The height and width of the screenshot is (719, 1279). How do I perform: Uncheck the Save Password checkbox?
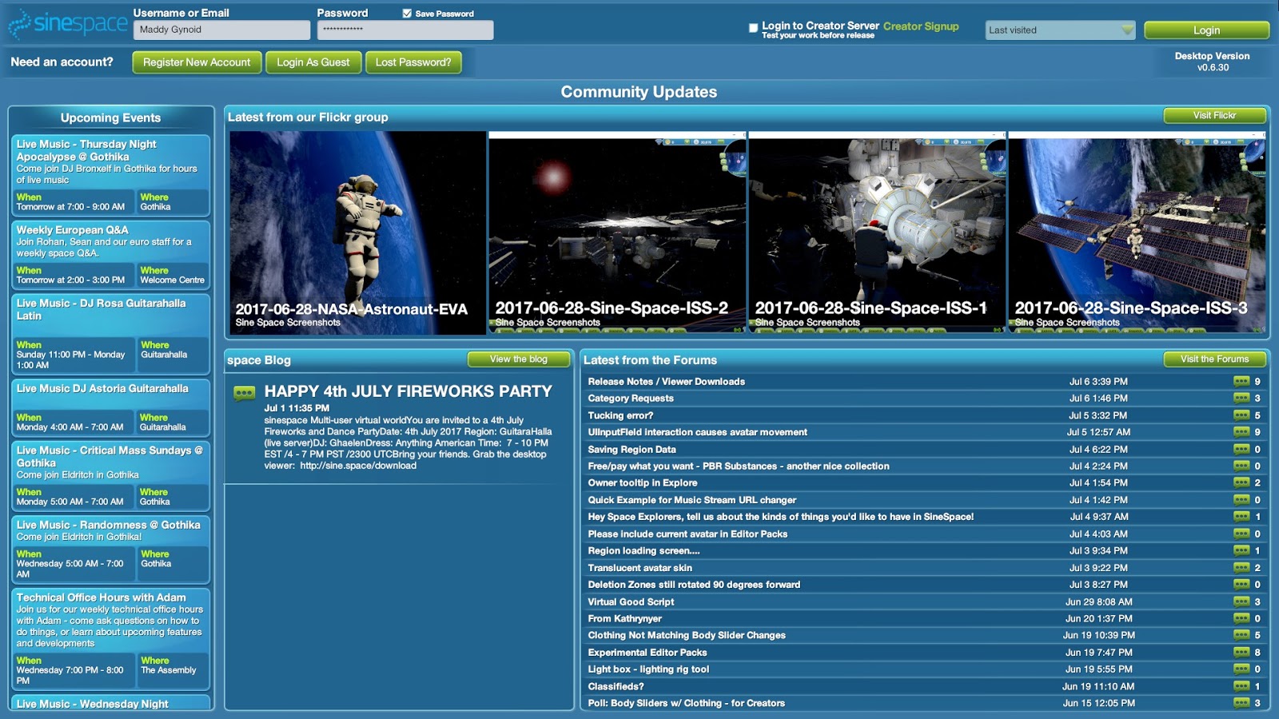[407, 13]
